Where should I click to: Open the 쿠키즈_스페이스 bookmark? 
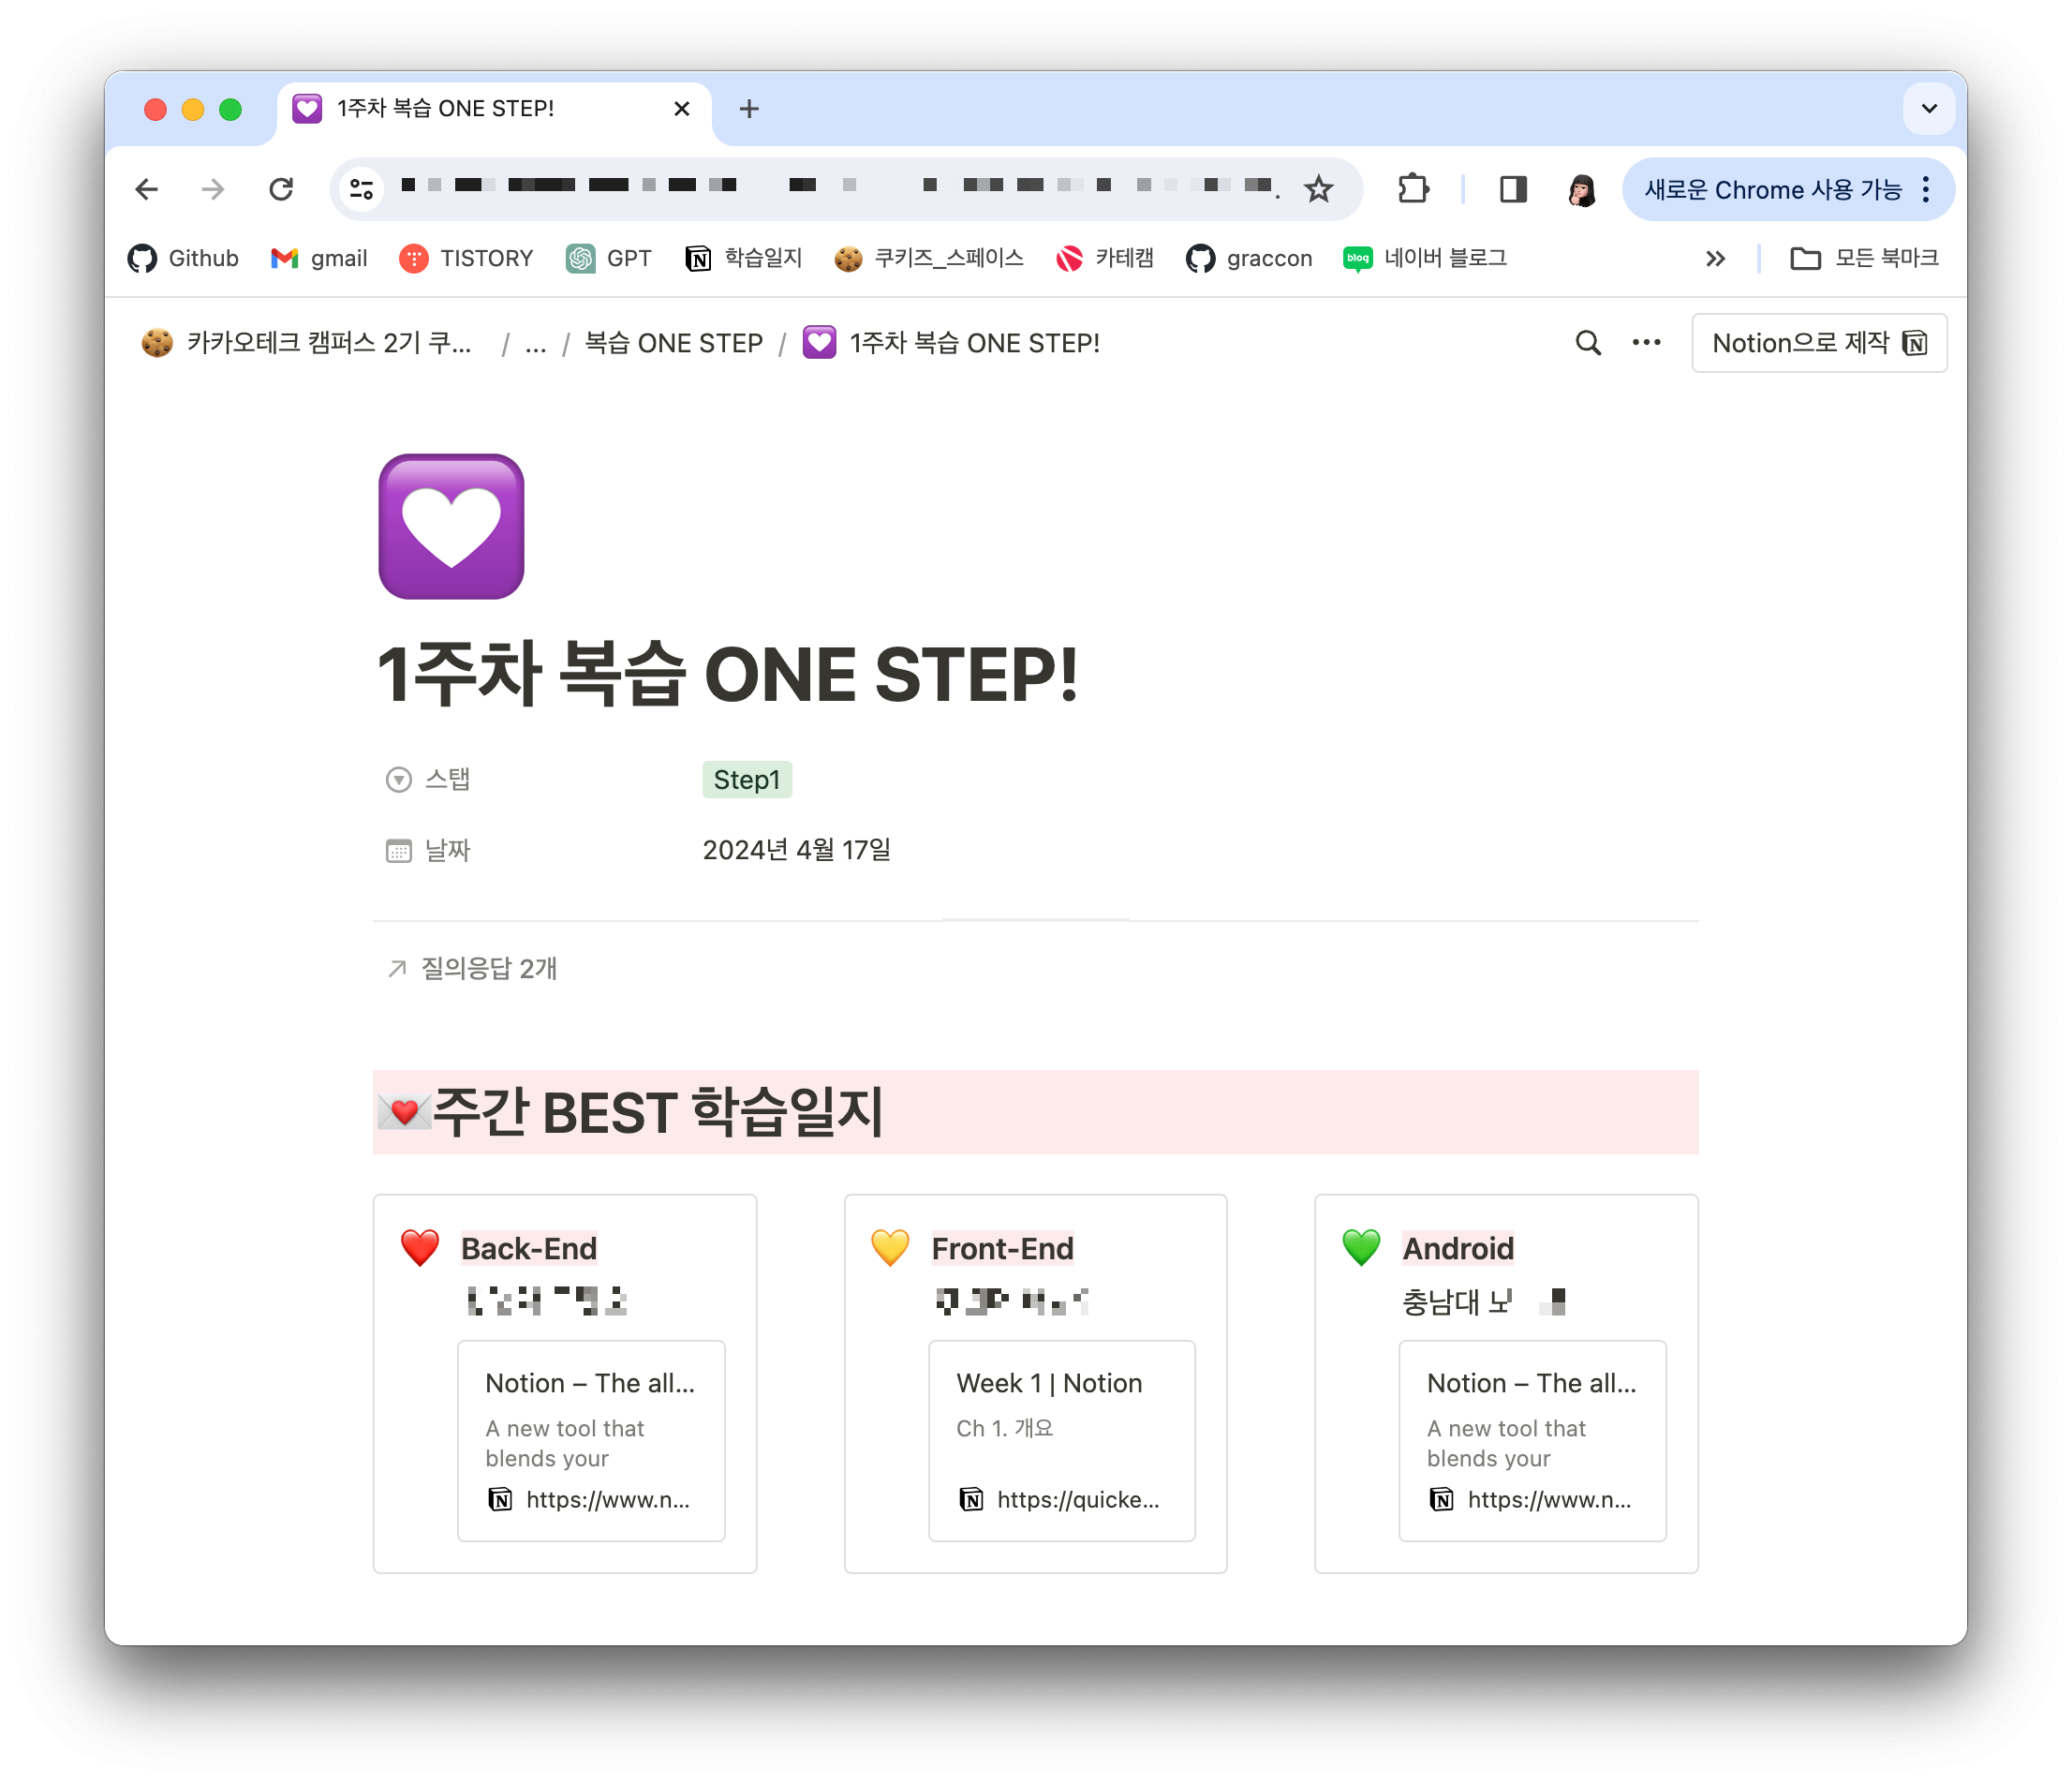click(x=929, y=259)
